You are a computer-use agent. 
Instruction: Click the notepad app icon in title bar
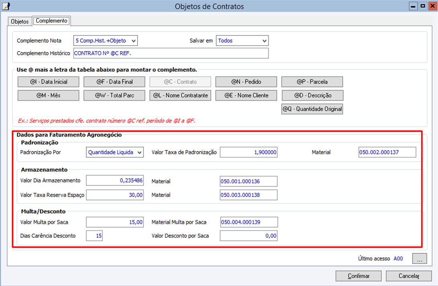click(6, 6)
